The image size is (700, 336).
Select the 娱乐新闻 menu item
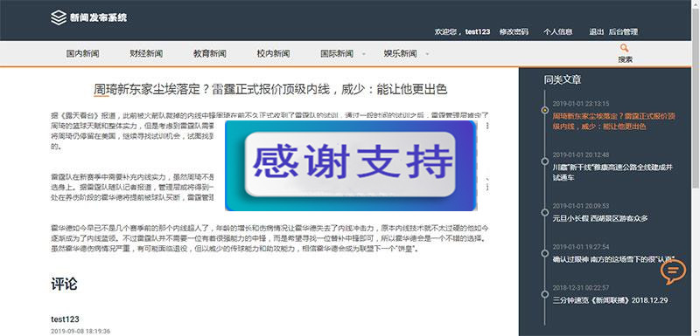(400, 53)
